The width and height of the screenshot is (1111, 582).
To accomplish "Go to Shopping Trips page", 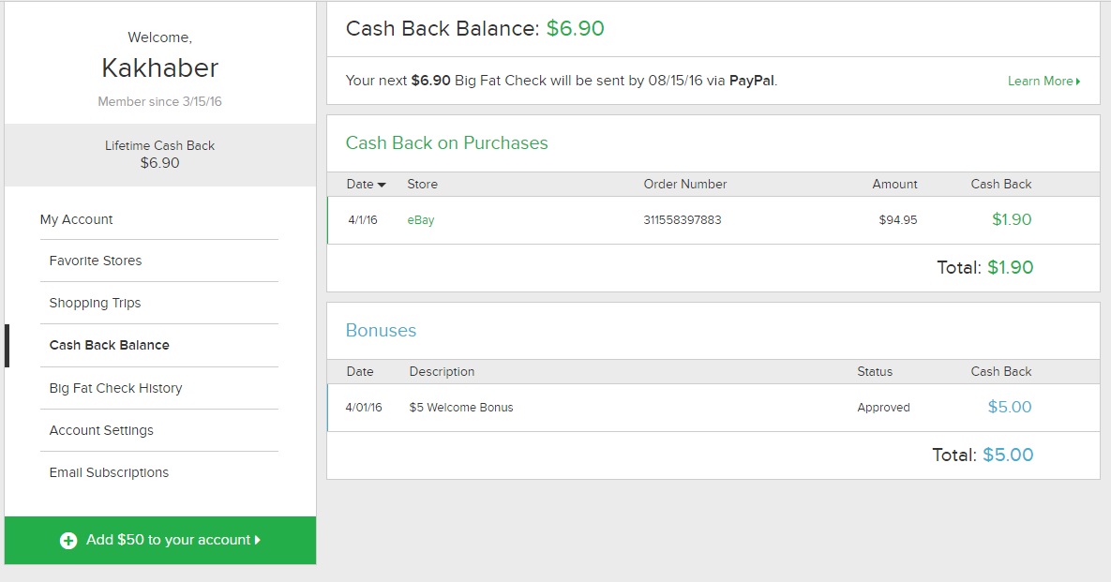I will coord(95,303).
